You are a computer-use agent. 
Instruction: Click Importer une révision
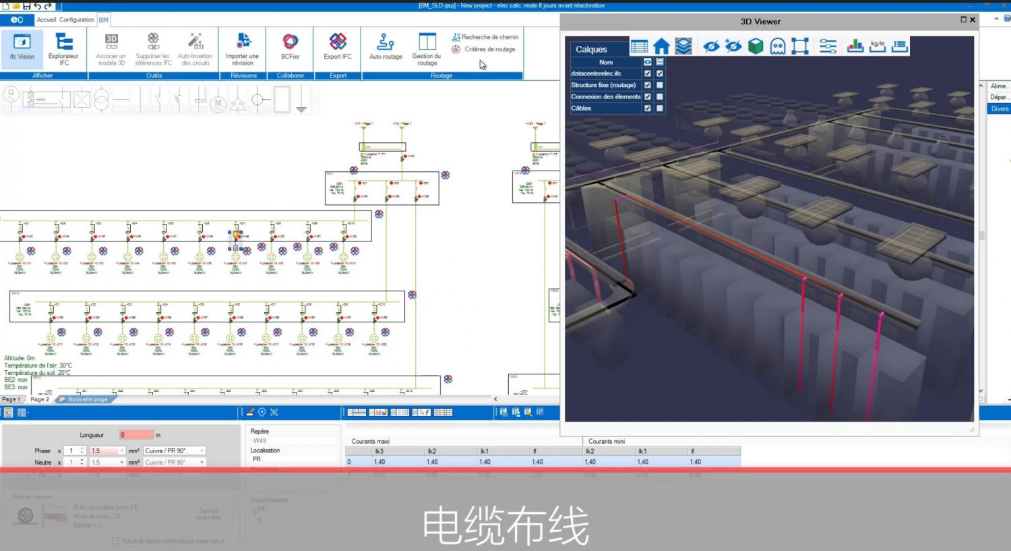coord(242,49)
